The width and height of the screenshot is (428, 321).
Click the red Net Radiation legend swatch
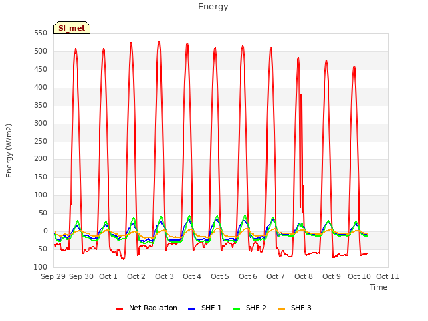[x=119, y=309]
